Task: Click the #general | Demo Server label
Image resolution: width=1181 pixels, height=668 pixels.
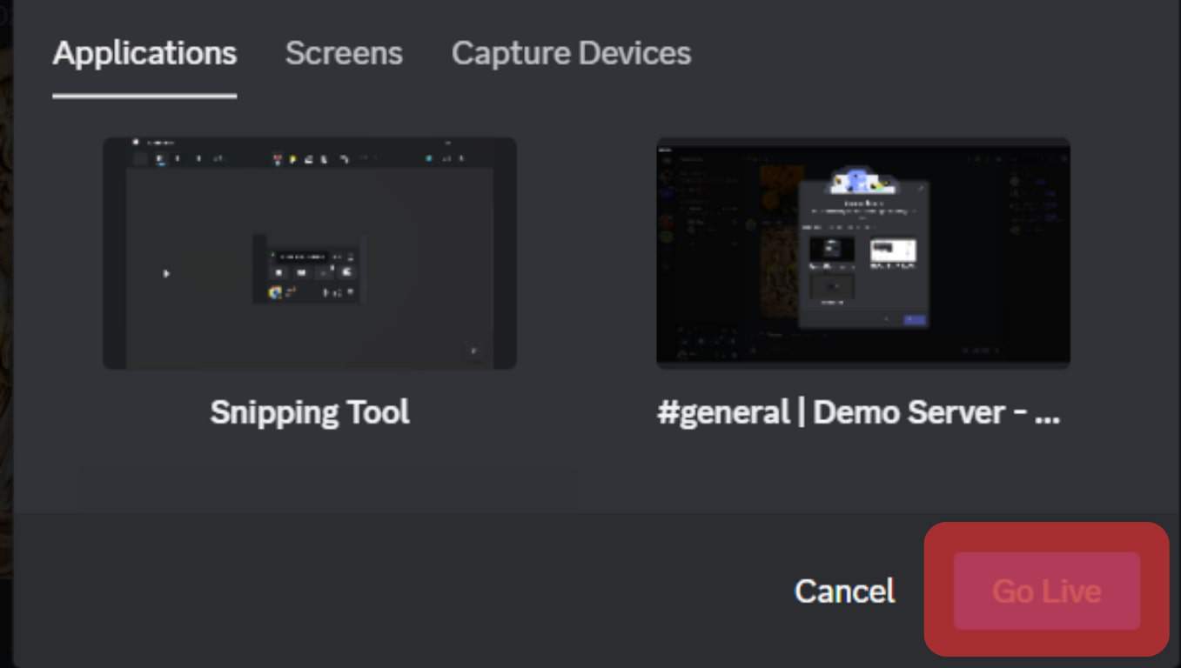Action: coord(859,412)
